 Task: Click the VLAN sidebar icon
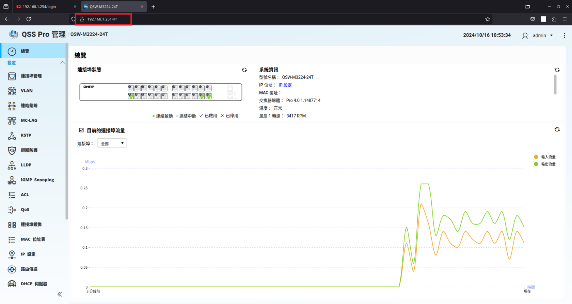(12, 91)
